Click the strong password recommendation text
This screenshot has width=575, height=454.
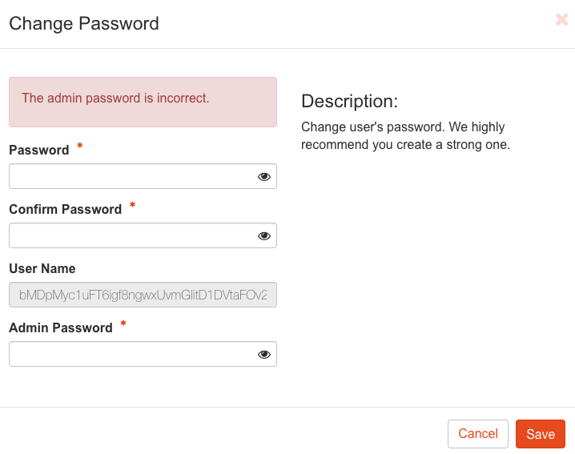405,136
